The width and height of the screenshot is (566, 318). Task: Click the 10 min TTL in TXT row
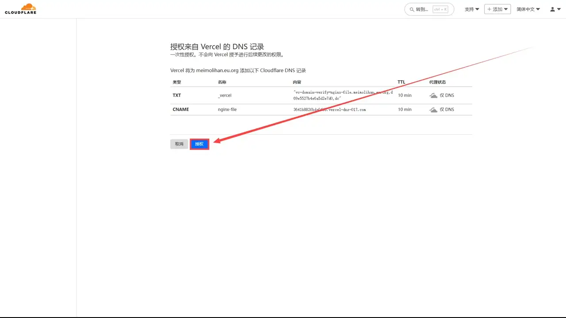click(x=405, y=95)
